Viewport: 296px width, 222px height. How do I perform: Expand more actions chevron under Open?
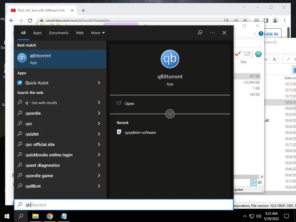point(170,114)
